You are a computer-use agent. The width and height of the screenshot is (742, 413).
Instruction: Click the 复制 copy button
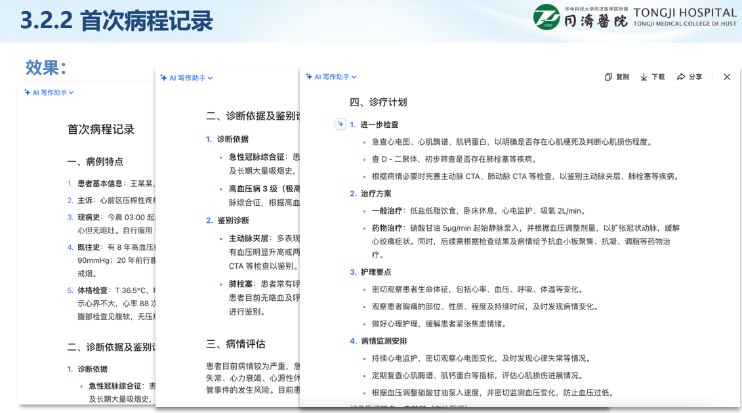(x=617, y=77)
